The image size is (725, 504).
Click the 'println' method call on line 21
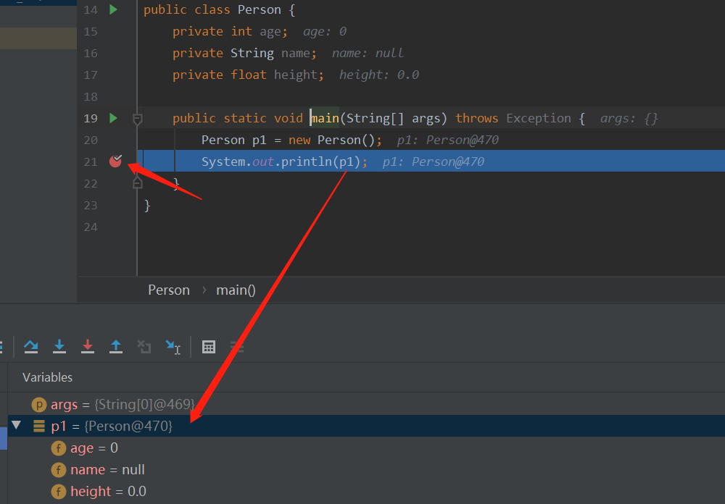click(x=306, y=161)
